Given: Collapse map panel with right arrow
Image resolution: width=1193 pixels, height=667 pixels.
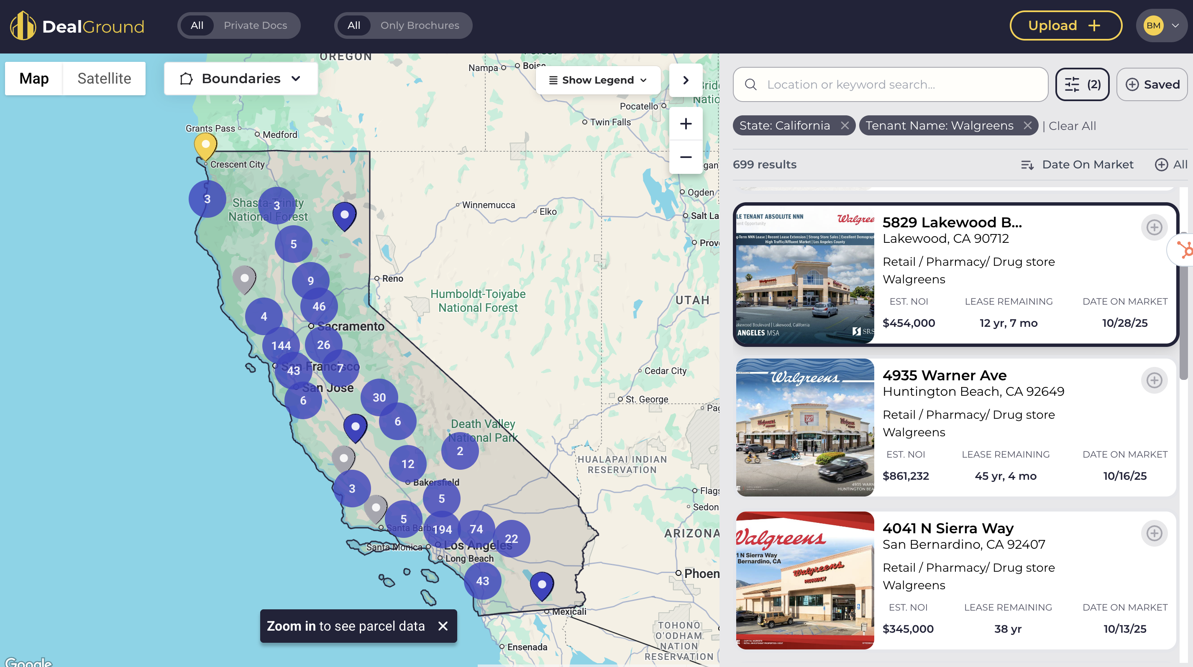Looking at the screenshot, I should 686,80.
